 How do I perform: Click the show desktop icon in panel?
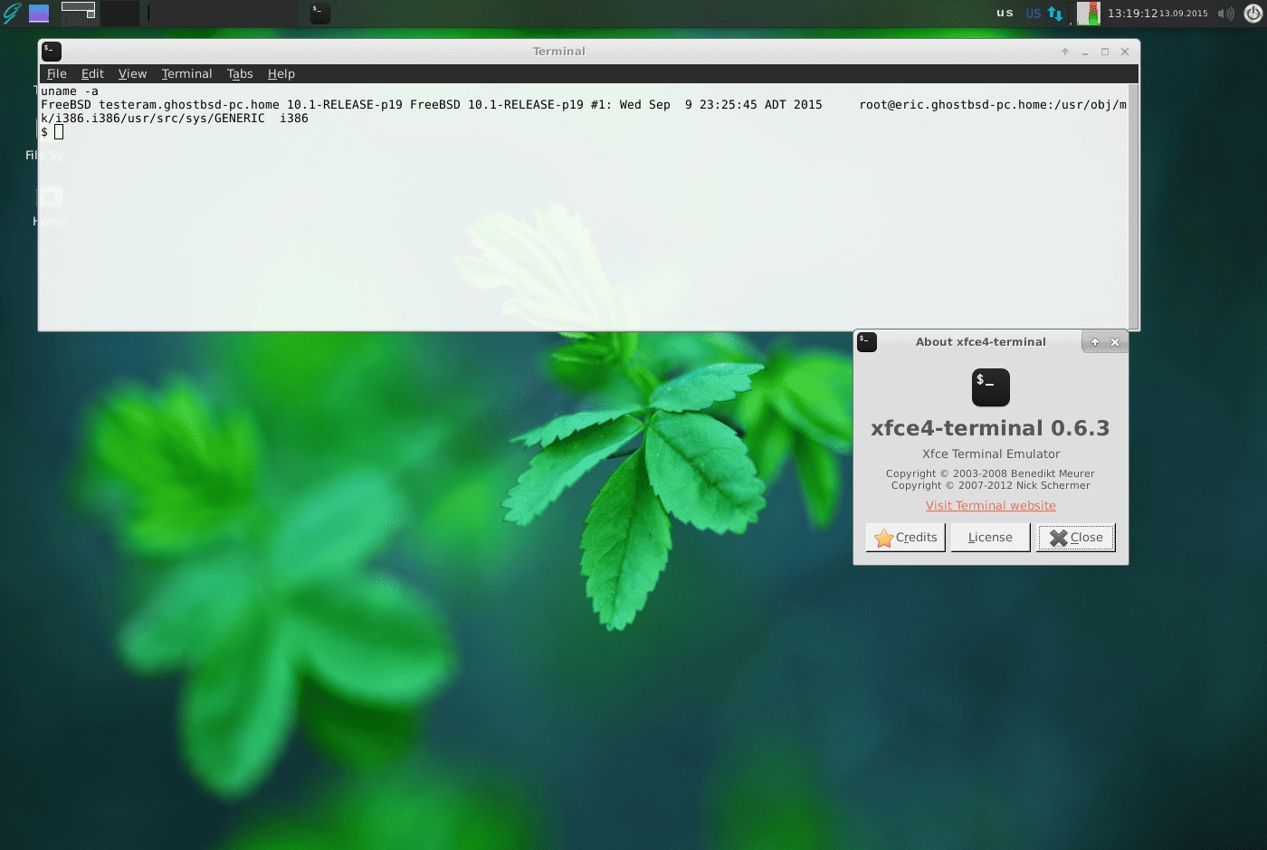(39, 13)
